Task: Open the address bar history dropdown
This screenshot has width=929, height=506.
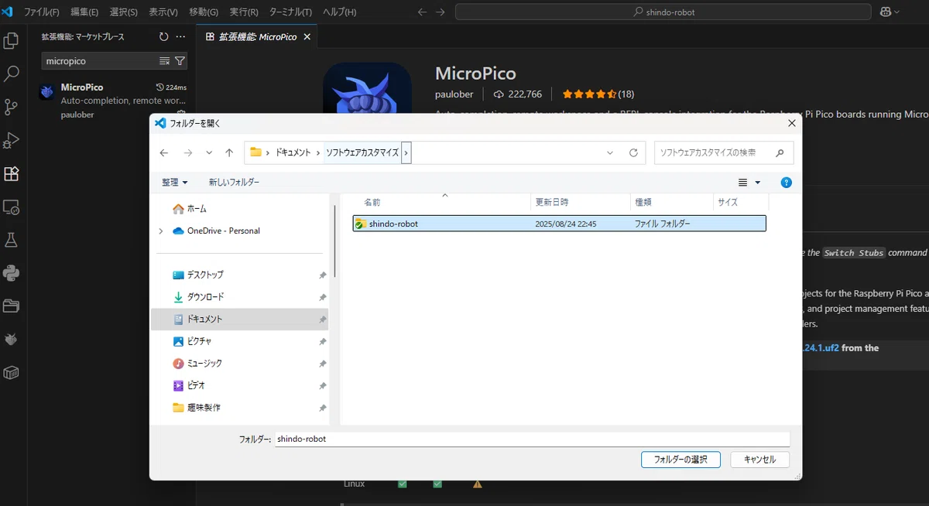Action: pos(610,152)
